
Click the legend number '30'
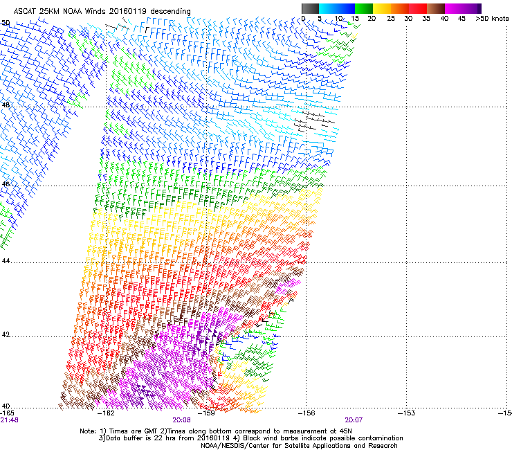408,19
